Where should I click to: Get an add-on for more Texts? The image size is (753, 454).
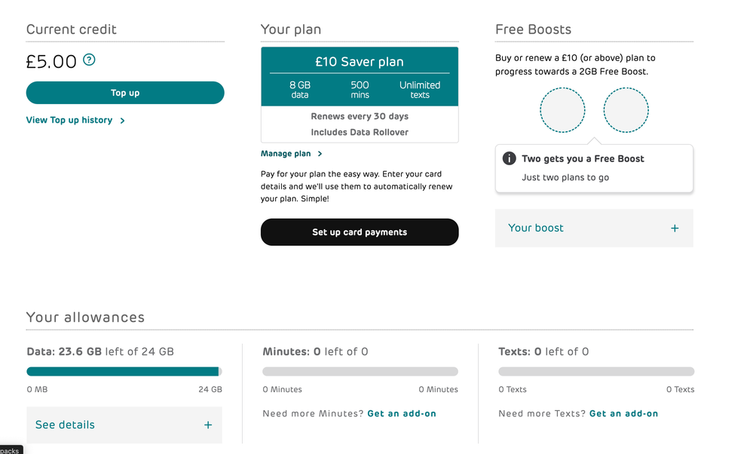point(623,413)
